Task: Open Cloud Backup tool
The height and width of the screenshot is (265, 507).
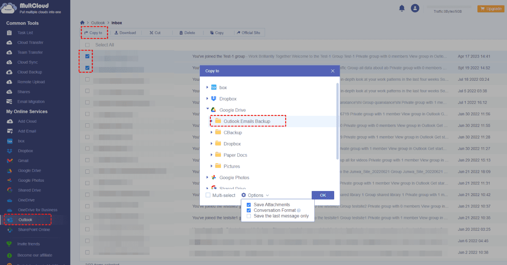Action: (30, 72)
